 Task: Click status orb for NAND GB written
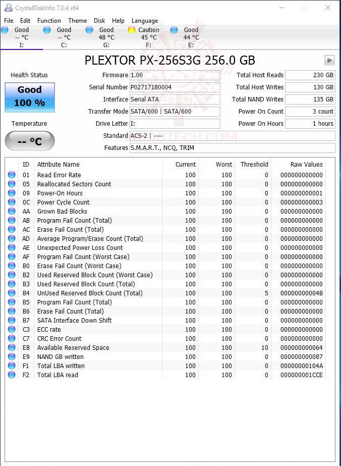pos(12,356)
